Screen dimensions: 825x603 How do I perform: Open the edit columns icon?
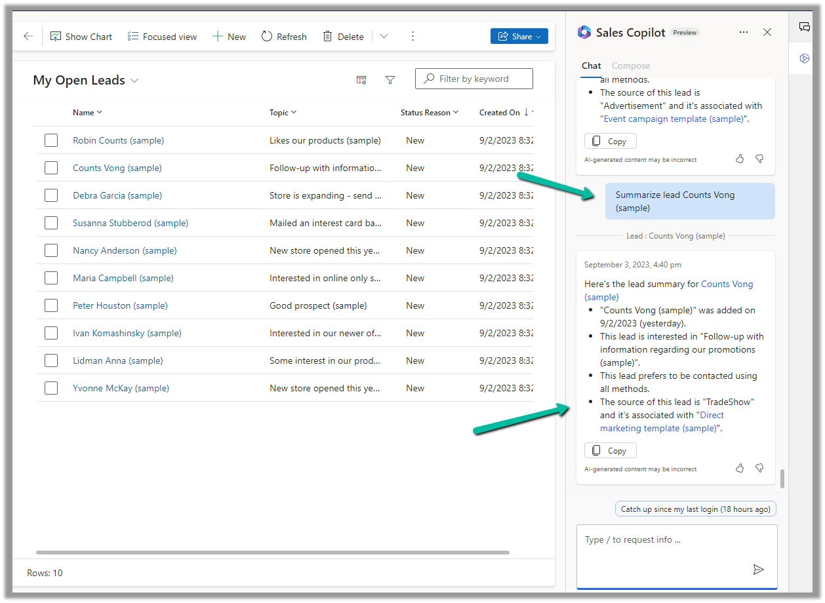click(x=361, y=80)
